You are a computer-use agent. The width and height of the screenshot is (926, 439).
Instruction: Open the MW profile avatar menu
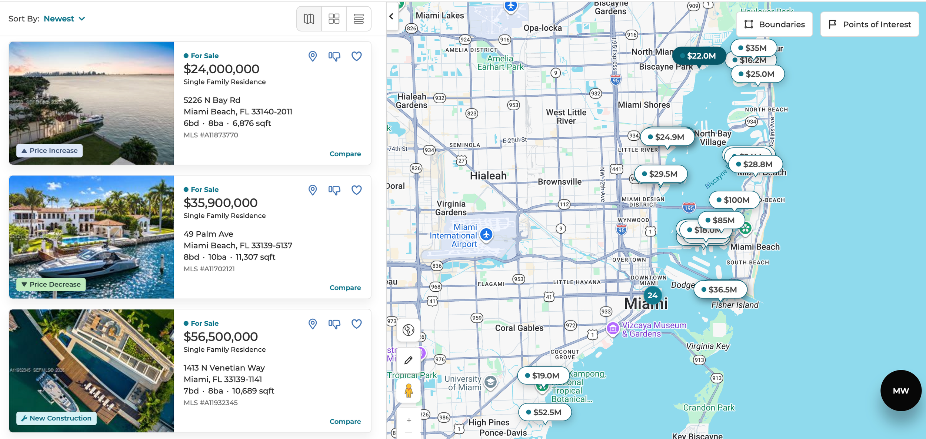point(901,391)
